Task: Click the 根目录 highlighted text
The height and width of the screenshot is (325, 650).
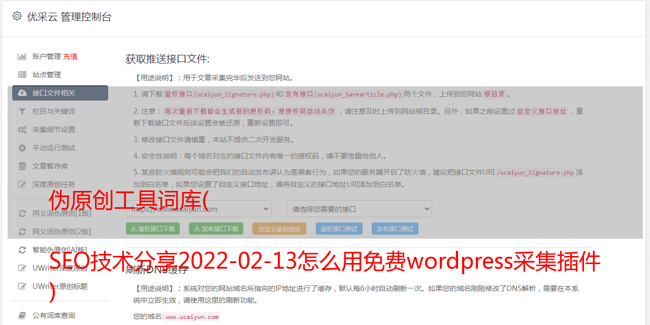Action: point(495,94)
